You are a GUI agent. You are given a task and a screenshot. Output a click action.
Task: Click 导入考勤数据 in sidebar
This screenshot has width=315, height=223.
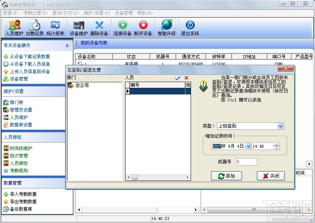[23, 194]
